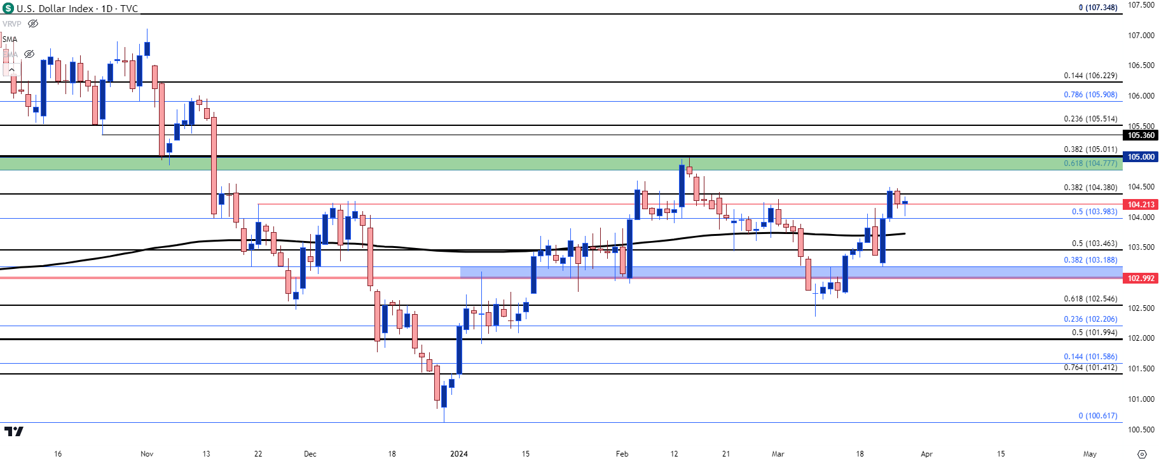Show the hidden VRVP indicator via eye icon
Screen dimensions: 1159x461
33,24
